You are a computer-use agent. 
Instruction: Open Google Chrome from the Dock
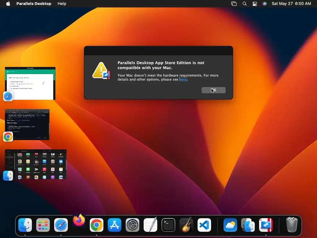[x=97, y=225]
